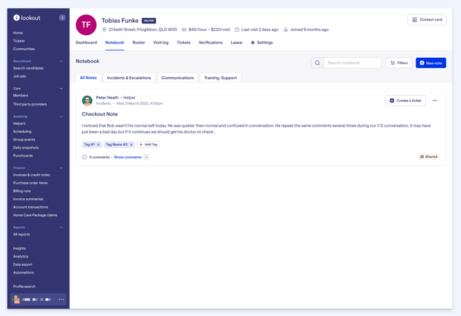
Task: Collapse the Finance section chevron
Action: point(61,168)
